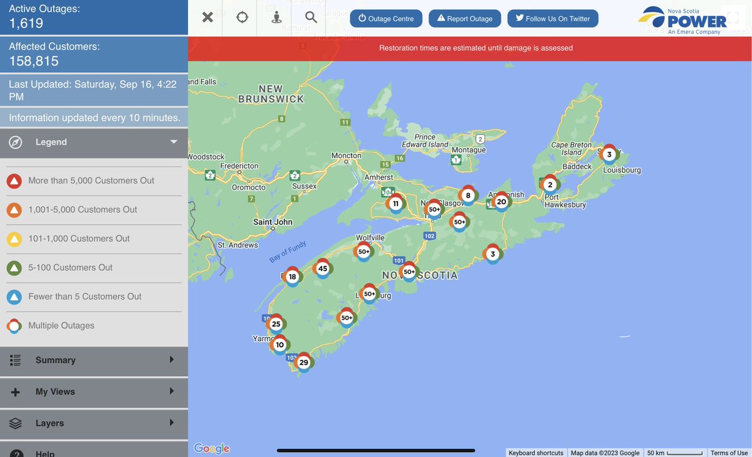Click the Nova Scotia Power logo
752x457 pixels.
click(x=682, y=20)
